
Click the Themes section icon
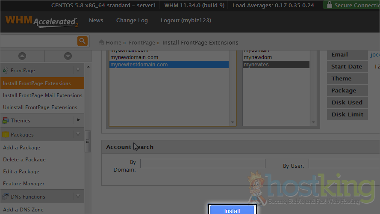[5, 121]
